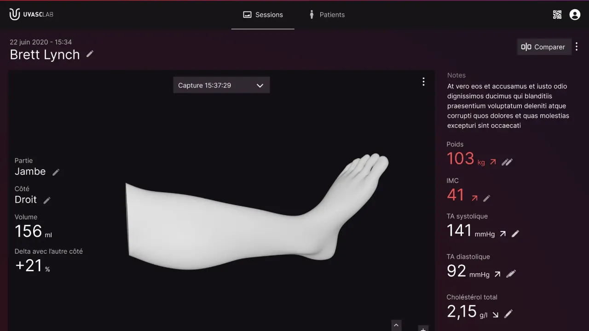Open the Capture 15:37:29 dropdown
The width and height of the screenshot is (589, 331).
221,86
